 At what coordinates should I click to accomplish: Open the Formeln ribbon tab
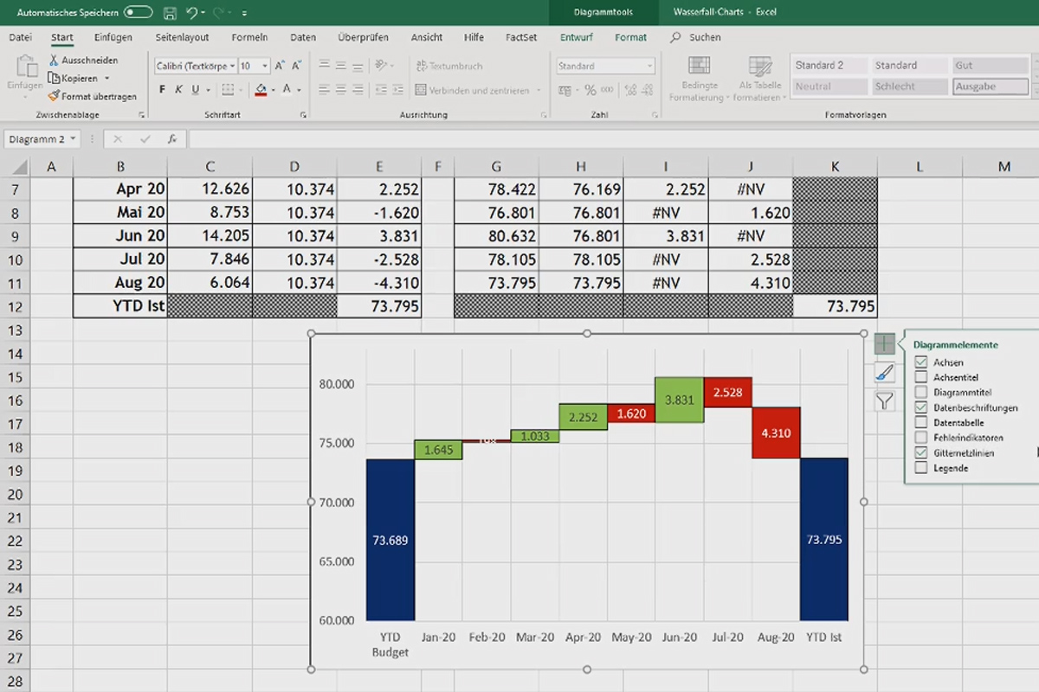[249, 37]
